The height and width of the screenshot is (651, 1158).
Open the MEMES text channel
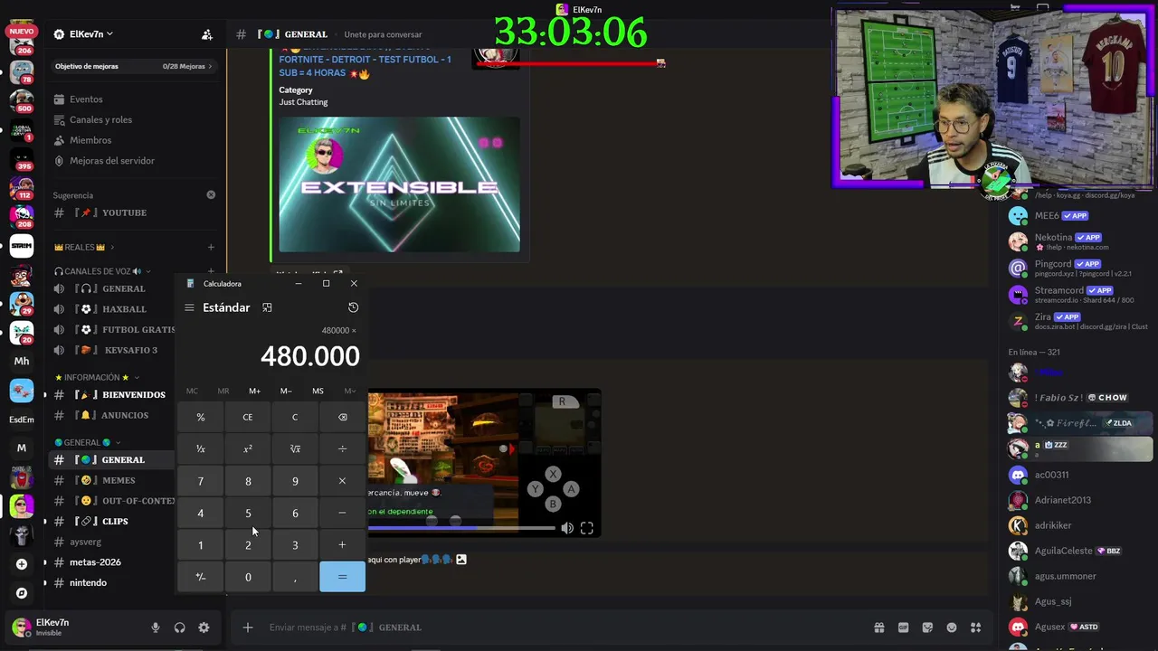click(x=119, y=480)
